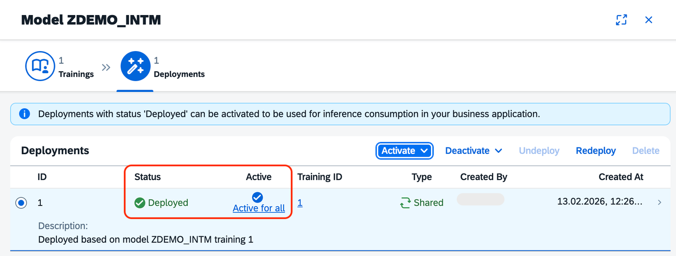Screen dimensions: 676x256
Task: Enter full screen with the expand icon
Action: (622, 20)
